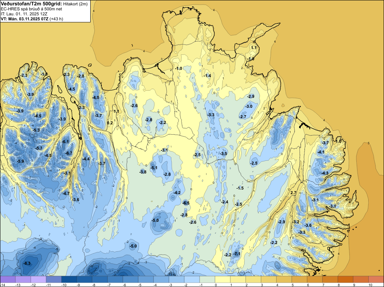Screen dimensions: 384x287
Task: Click legend color swatch right of 10
Action: [376, 279]
